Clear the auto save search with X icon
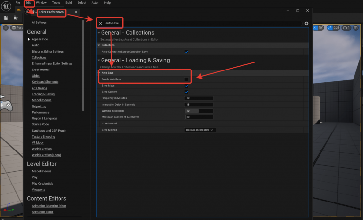Viewport: 363px width, 220px height. 101,23
